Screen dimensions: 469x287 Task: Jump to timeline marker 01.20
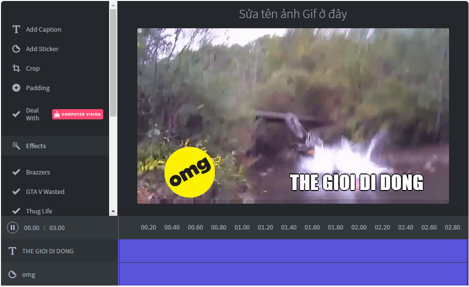coord(265,228)
